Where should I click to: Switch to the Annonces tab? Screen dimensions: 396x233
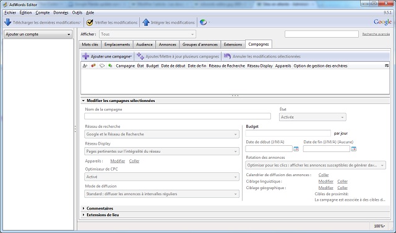(x=168, y=44)
